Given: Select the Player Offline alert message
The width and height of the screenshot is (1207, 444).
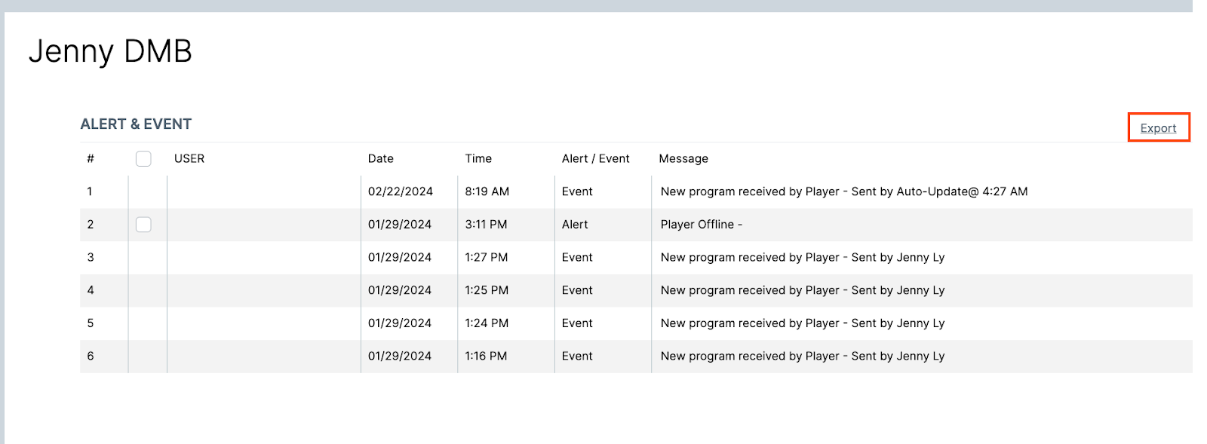Looking at the screenshot, I should [x=701, y=225].
